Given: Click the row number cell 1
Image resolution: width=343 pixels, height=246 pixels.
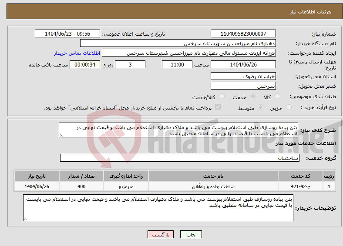Looking at the screenshot, I should coord(329,186).
